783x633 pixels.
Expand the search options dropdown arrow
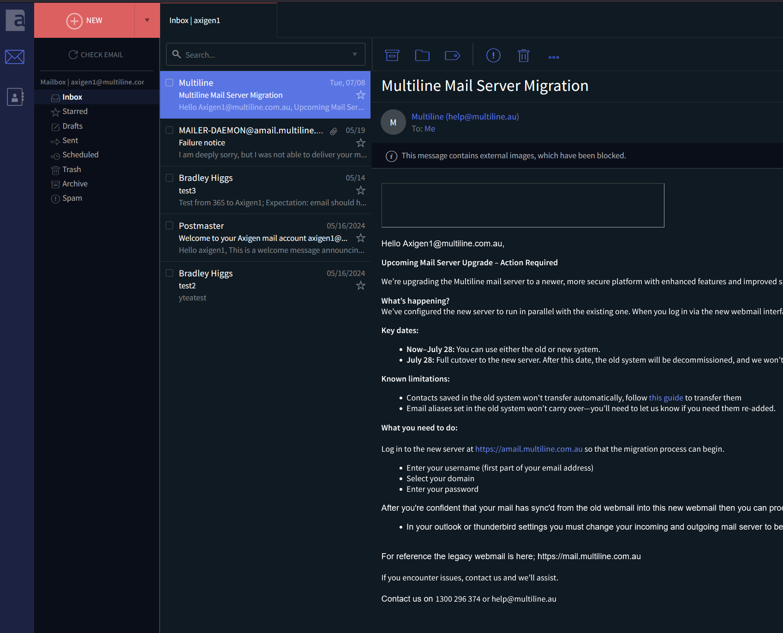click(355, 54)
